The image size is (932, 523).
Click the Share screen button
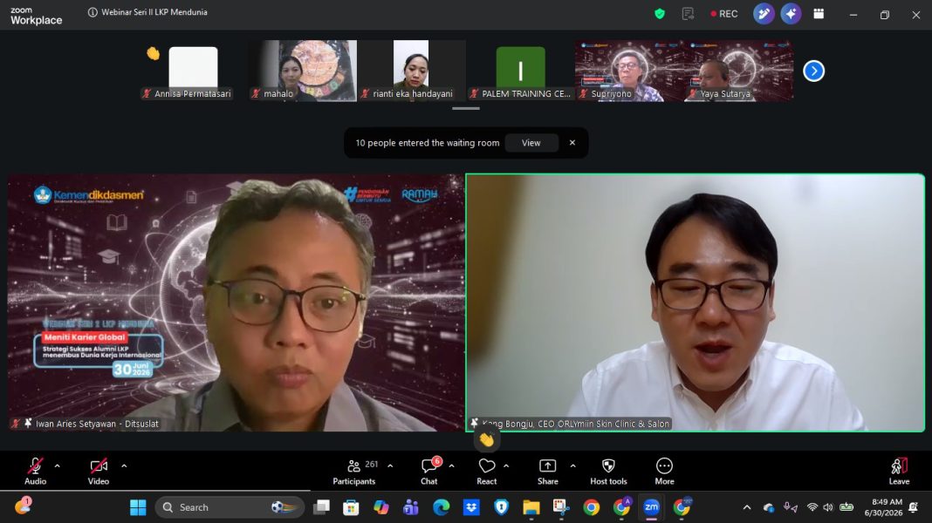(x=547, y=472)
